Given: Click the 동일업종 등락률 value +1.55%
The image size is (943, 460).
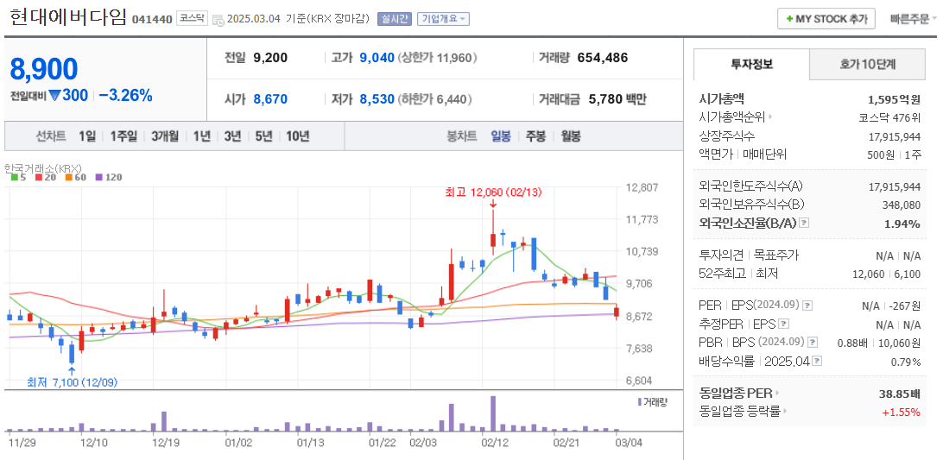Looking at the screenshot, I should (902, 413).
